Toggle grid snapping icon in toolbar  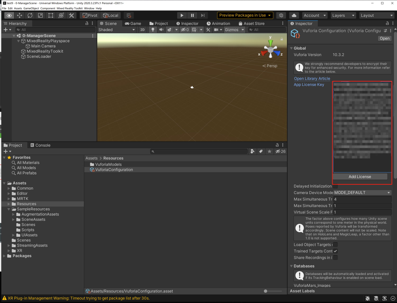pyautogui.click(x=129, y=15)
